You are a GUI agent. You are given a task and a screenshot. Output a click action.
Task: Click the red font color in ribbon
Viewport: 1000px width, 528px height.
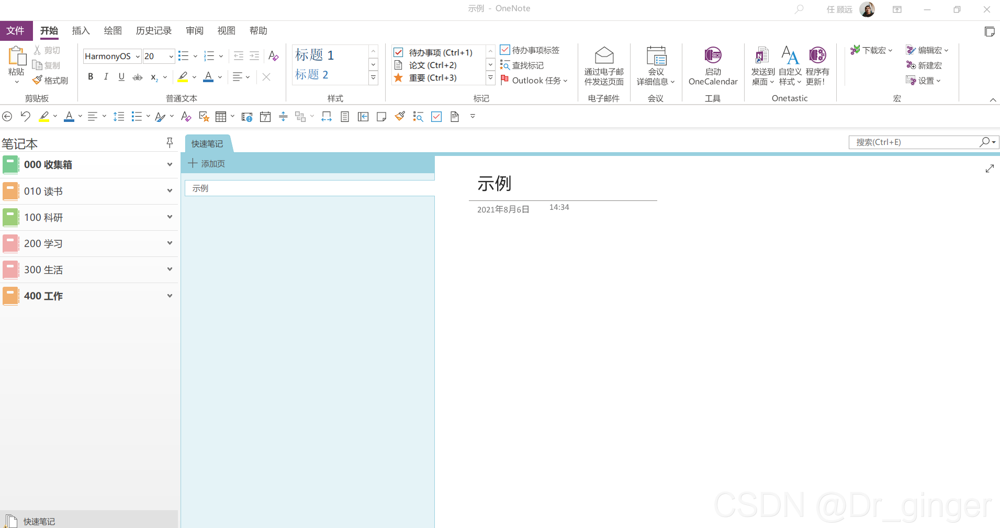pos(208,77)
